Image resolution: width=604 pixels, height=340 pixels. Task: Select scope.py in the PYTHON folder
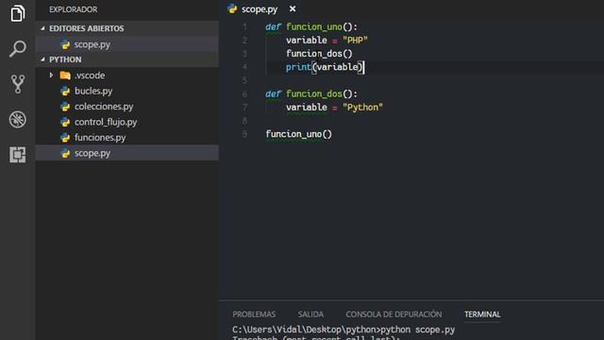click(127, 153)
